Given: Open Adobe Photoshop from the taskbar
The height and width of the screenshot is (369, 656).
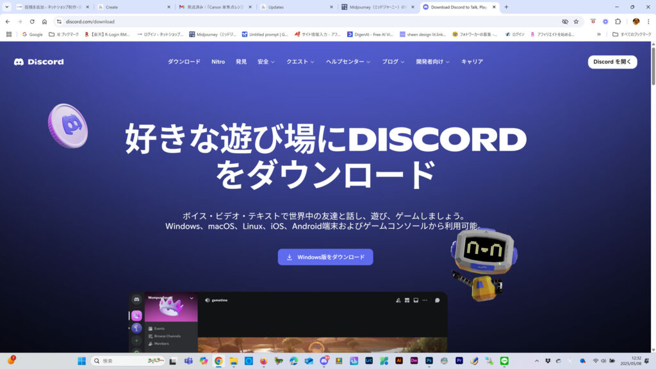Looking at the screenshot, I should (429, 361).
